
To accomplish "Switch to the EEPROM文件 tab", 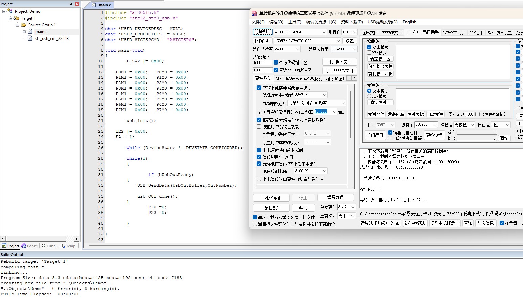I will 392,33.
